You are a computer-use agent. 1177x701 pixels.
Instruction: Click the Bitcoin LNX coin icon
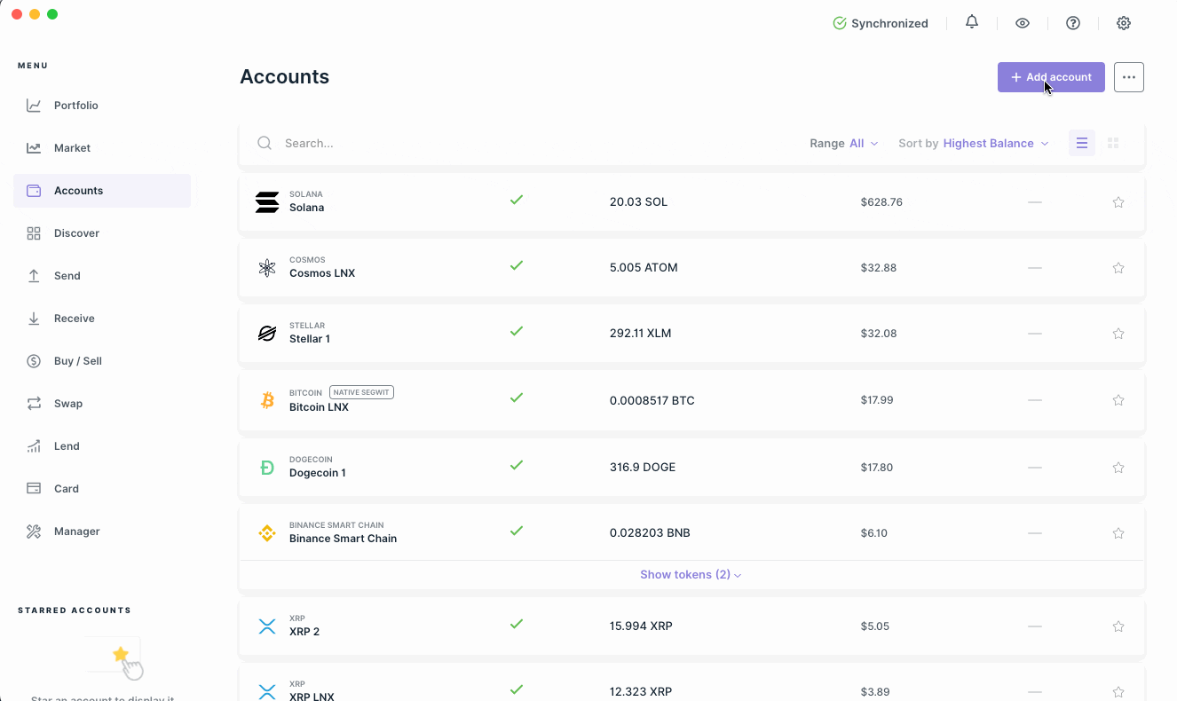click(267, 400)
